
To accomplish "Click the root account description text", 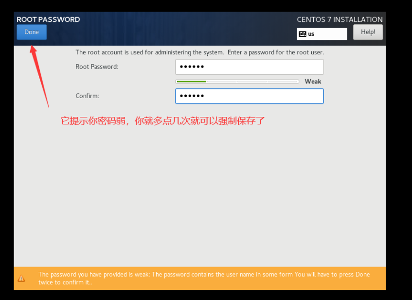I will [x=200, y=52].
